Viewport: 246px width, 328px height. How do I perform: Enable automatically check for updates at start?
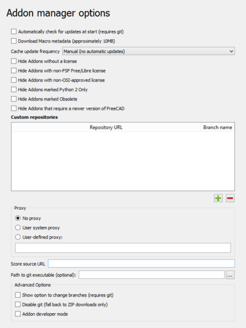point(14,31)
